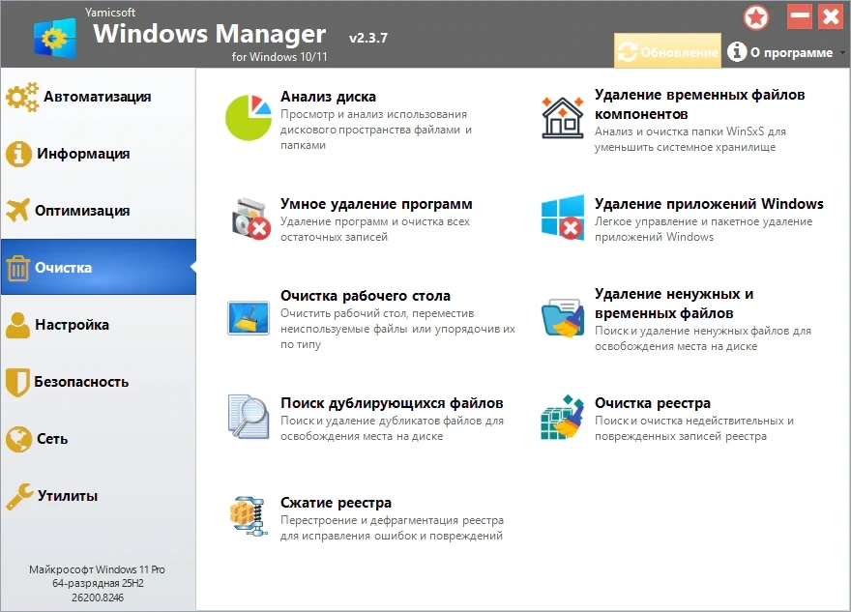This screenshot has height=612, width=851.
Task: Open the junk files folder broom icon
Action: [x=563, y=318]
